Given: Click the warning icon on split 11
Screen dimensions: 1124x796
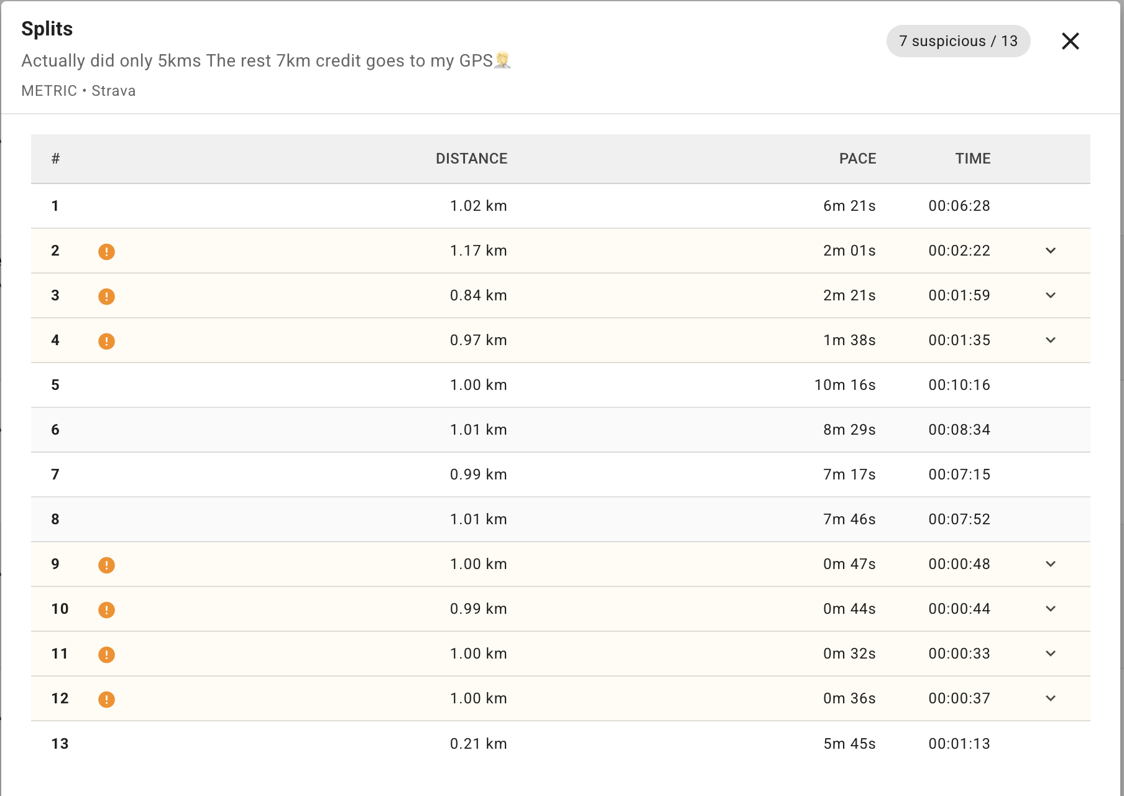Looking at the screenshot, I should [106, 654].
